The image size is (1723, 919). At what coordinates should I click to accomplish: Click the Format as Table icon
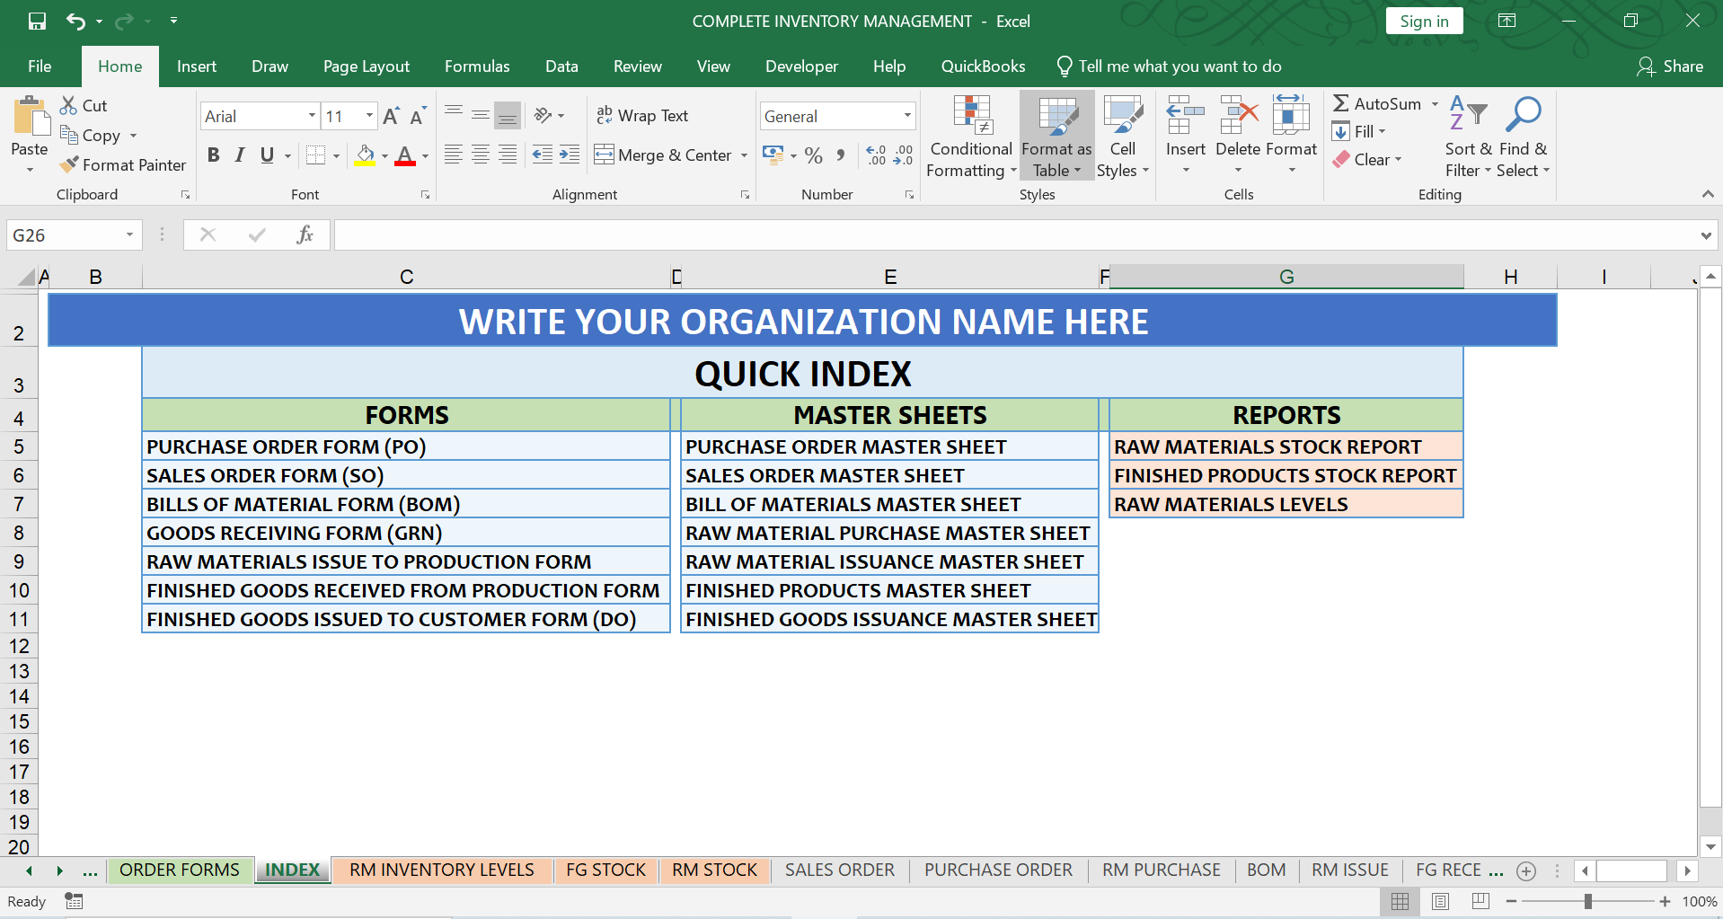(1056, 118)
